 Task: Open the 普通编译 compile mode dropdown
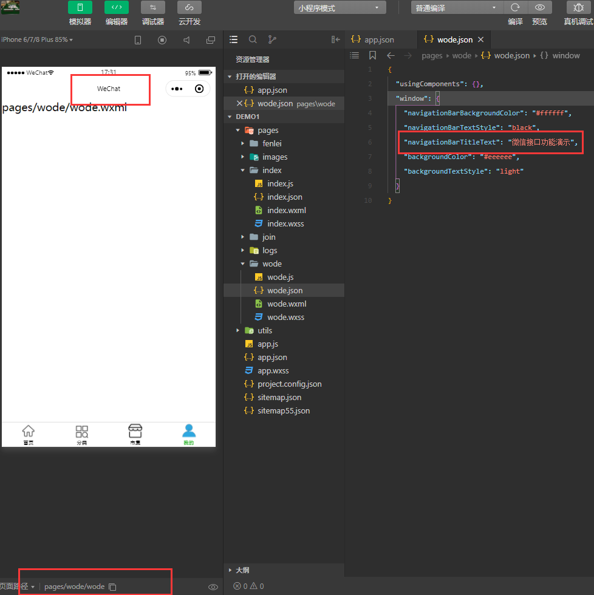[457, 7]
